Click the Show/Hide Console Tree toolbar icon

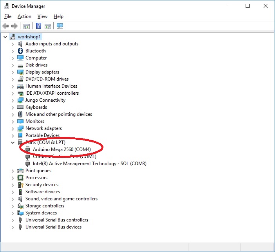click(x=27, y=26)
